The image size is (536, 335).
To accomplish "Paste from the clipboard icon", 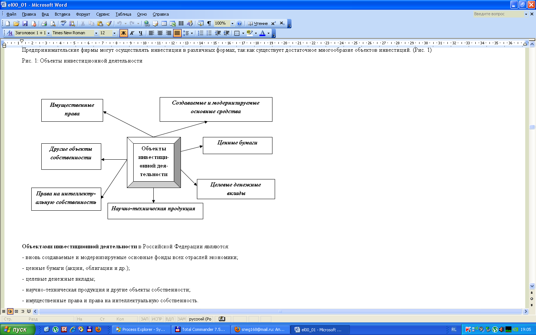I will click(x=100, y=23).
